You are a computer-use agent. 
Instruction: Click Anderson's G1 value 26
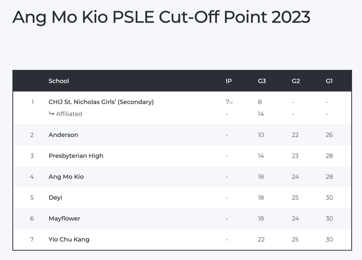click(329, 135)
